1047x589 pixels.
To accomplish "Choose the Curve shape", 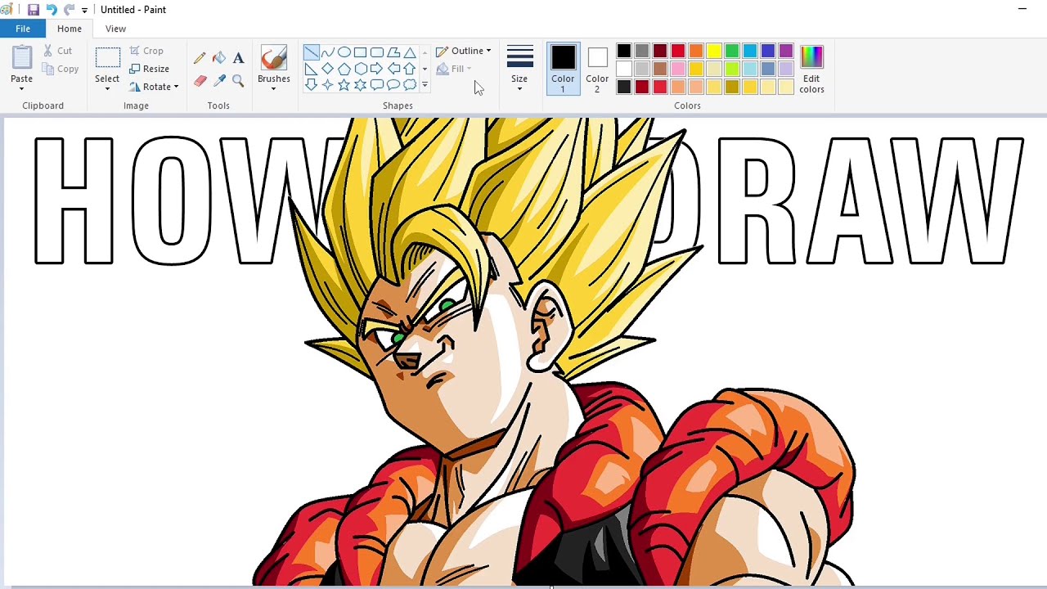I will coord(327,52).
